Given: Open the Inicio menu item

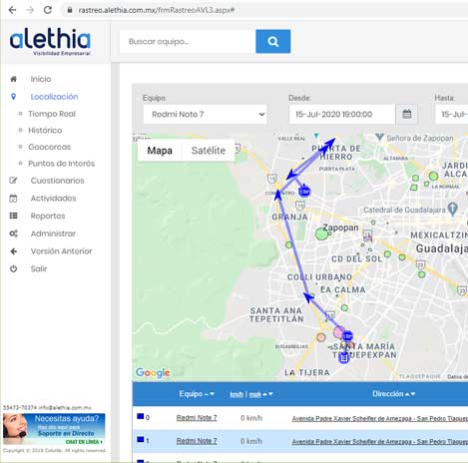Looking at the screenshot, I should pyautogui.click(x=41, y=79).
